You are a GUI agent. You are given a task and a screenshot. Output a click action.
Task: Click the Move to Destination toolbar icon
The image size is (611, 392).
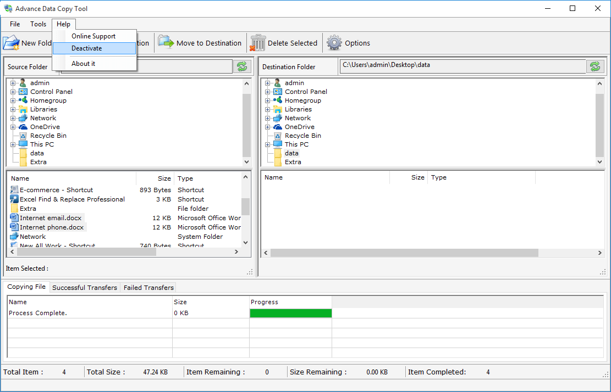(166, 43)
